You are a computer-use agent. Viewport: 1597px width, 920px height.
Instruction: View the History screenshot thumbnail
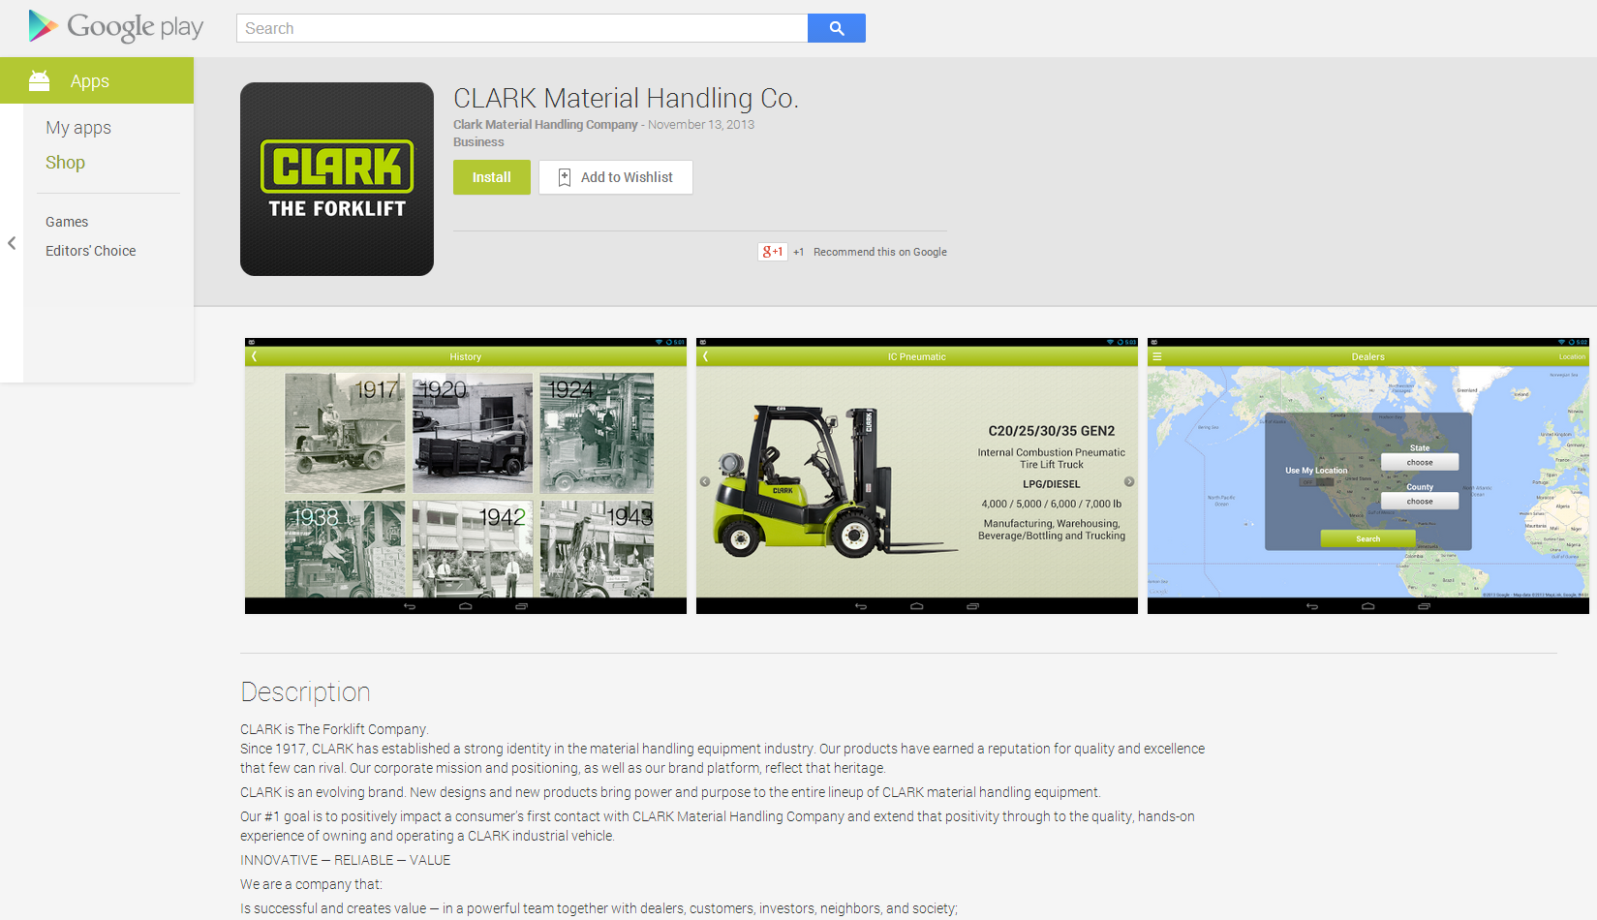coord(465,475)
